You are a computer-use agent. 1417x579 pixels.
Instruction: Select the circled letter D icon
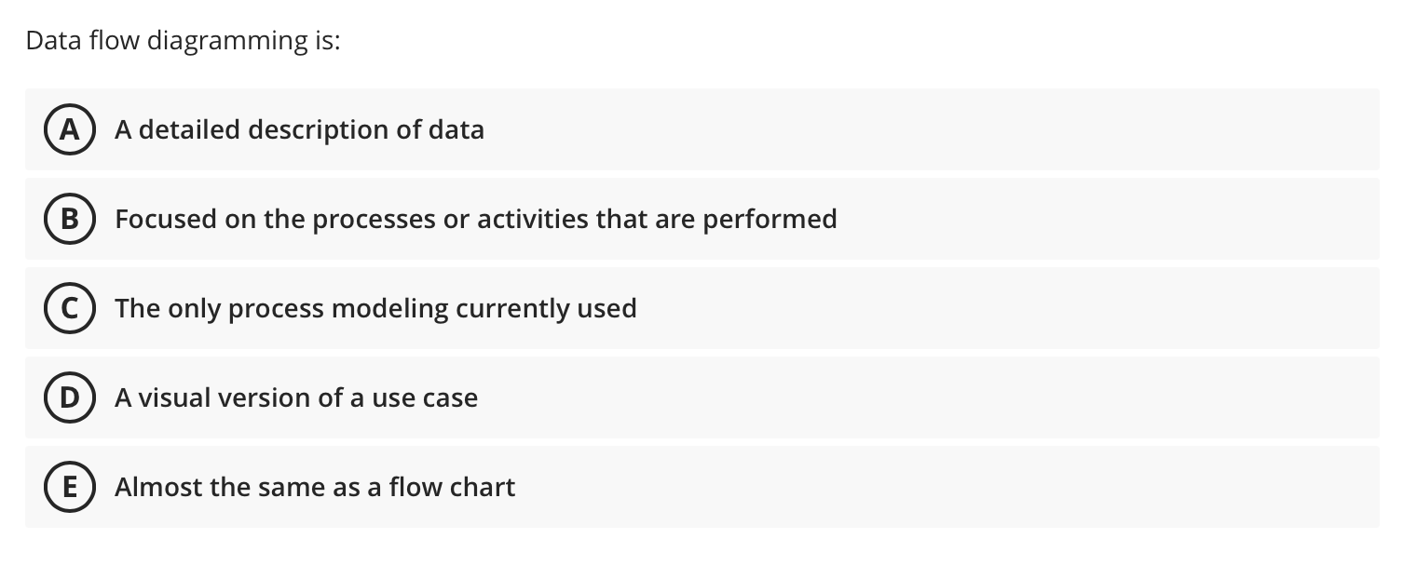[70, 397]
